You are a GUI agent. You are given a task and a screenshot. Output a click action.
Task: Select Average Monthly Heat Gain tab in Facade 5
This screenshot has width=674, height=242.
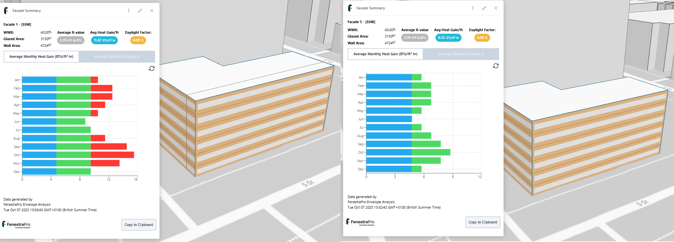click(x=385, y=54)
